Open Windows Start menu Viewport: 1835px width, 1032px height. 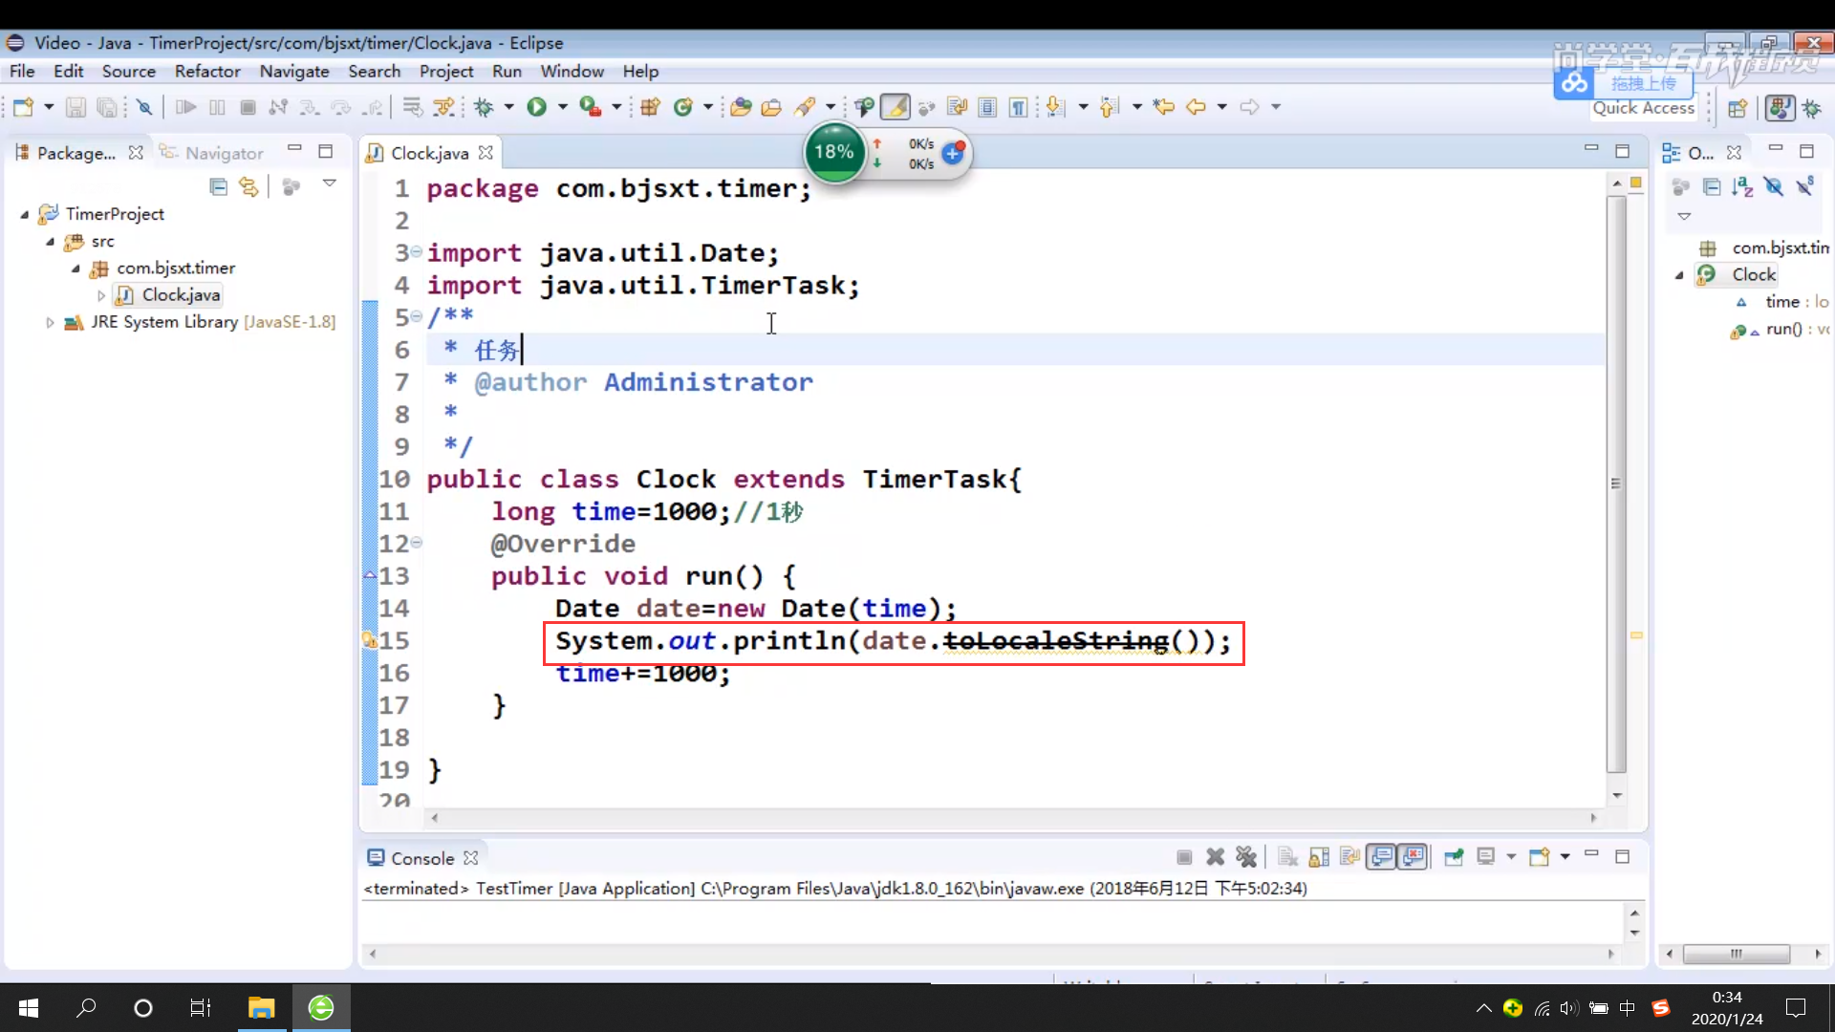pos(29,1007)
